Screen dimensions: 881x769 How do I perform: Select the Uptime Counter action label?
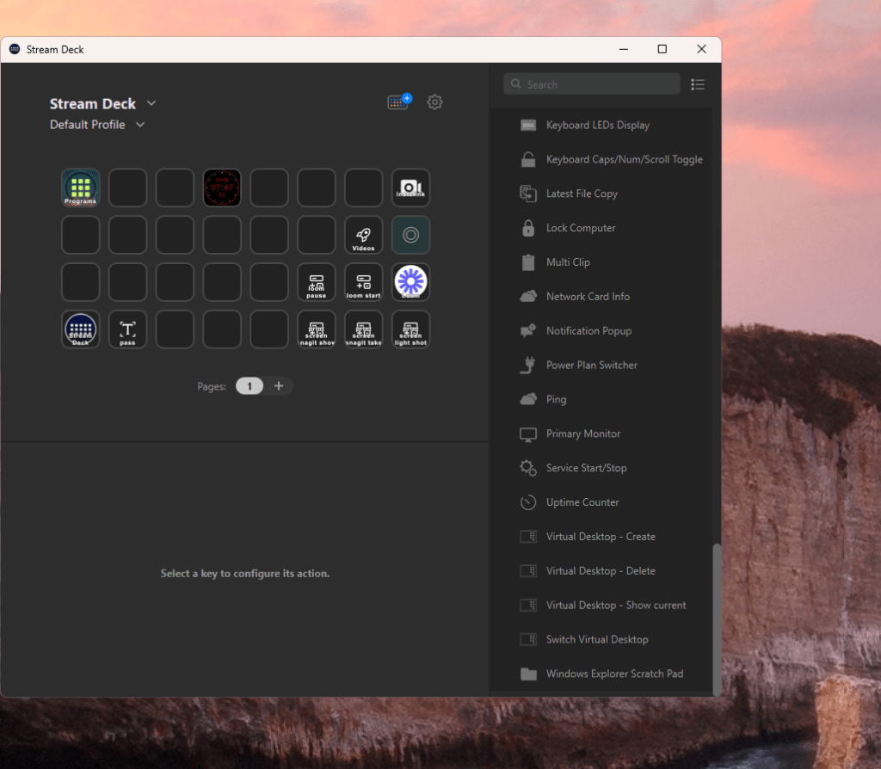point(582,502)
